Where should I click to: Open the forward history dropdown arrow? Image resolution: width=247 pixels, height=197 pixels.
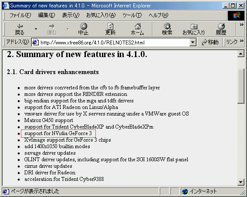click(68, 29)
